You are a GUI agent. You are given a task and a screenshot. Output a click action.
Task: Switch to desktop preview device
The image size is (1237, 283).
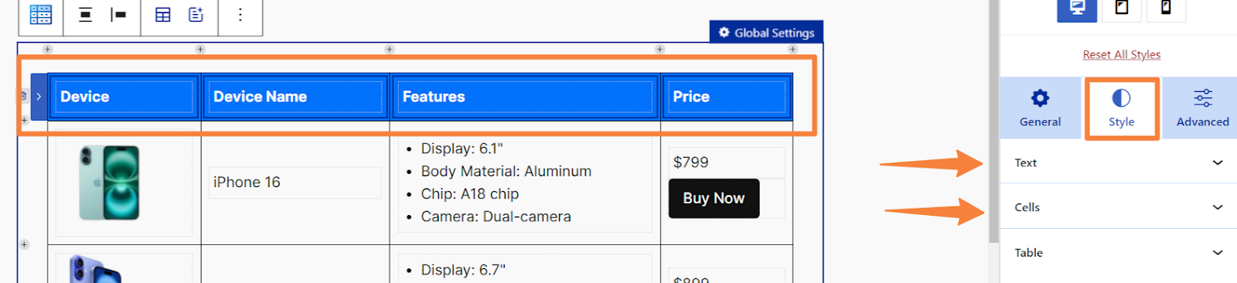(x=1077, y=8)
